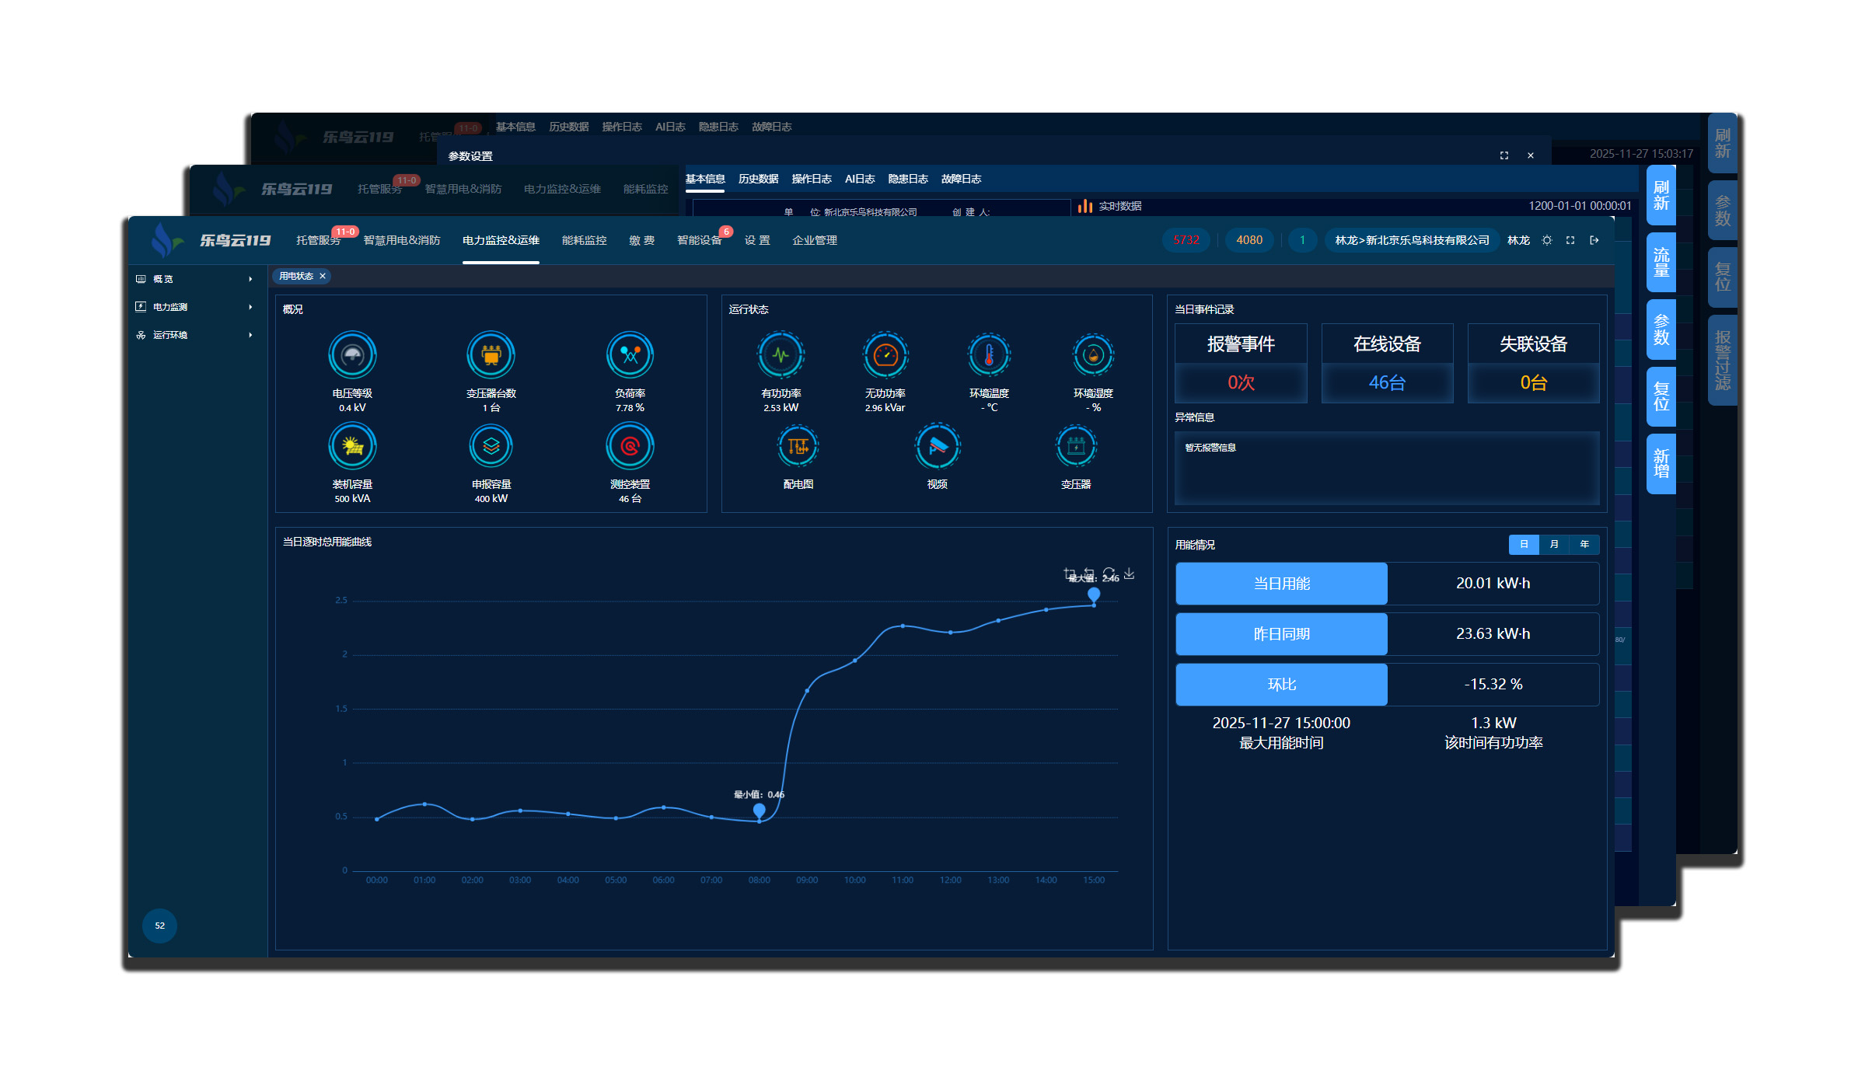Click the red 5732 alarm count badge
Image resolution: width=1865 pixels, height=1088 pixels.
[x=1186, y=240]
